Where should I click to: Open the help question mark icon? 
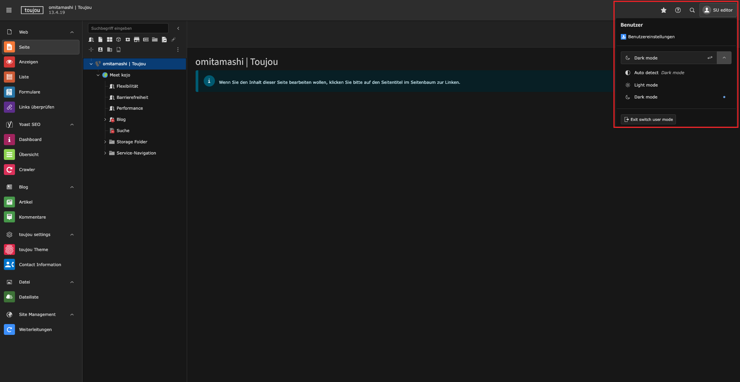click(677, 10)
